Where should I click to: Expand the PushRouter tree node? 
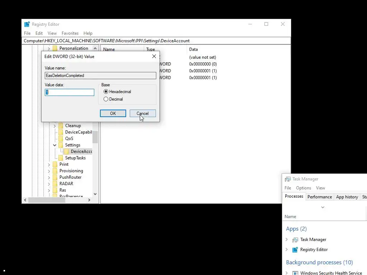point(49,178)
